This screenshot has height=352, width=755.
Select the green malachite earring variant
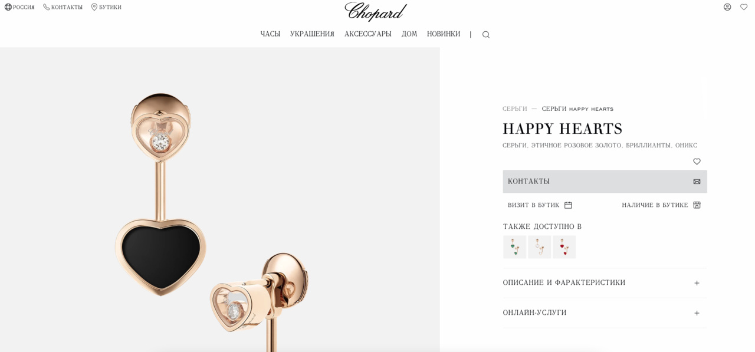(514, 247)
